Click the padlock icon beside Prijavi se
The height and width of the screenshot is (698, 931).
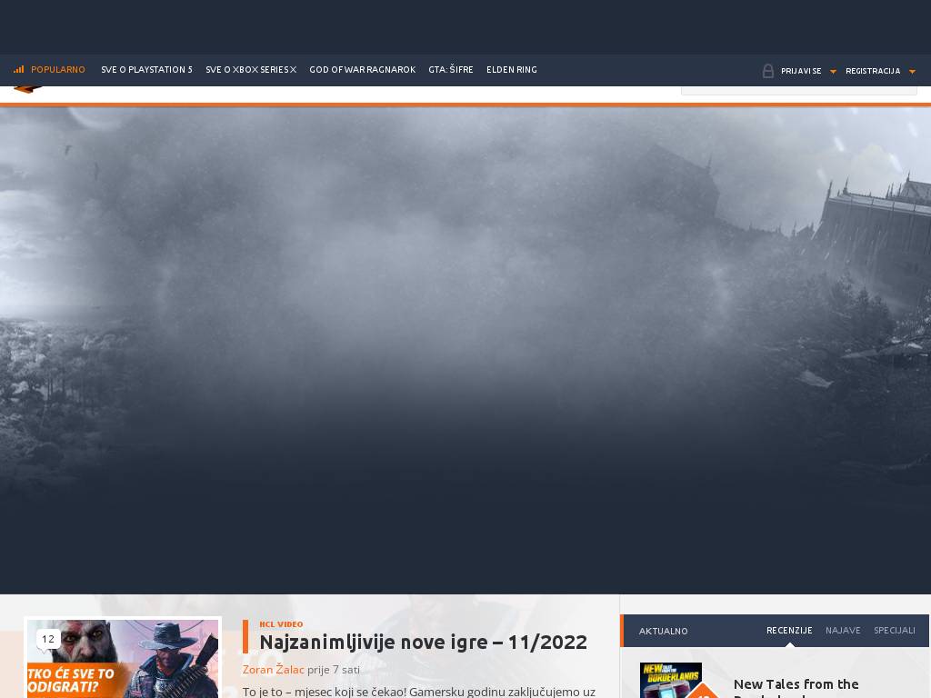768,71
